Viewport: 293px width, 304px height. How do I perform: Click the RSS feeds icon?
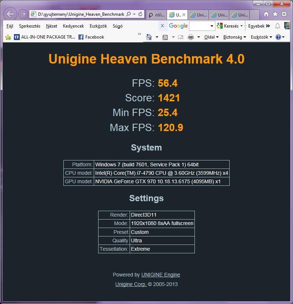(x=165, y=37)
